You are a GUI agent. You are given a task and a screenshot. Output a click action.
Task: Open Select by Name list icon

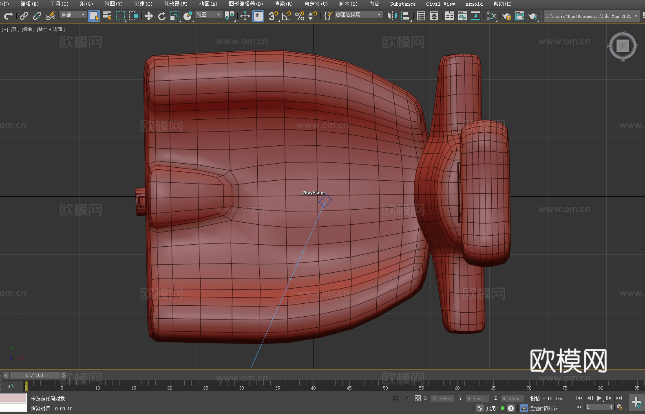(x=107, y=16)
